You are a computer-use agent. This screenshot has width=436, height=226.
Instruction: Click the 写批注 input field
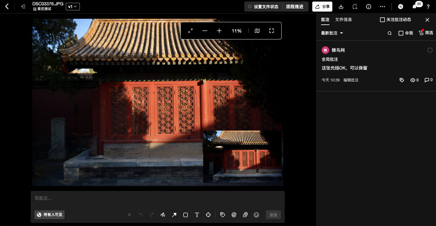point(157,198)
